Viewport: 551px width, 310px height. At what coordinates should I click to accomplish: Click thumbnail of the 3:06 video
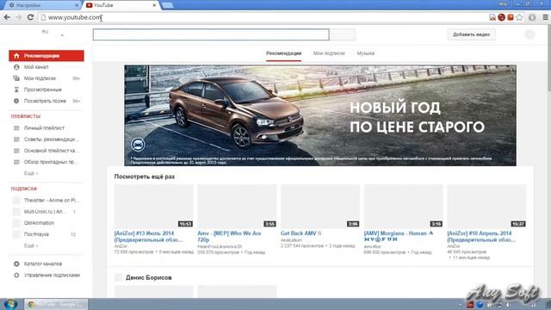click(320, 207)
